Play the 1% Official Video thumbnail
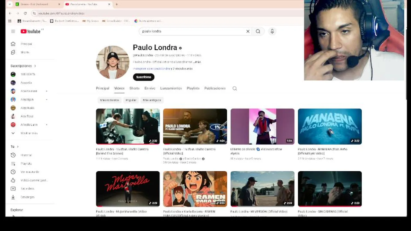 pos(195,126)
